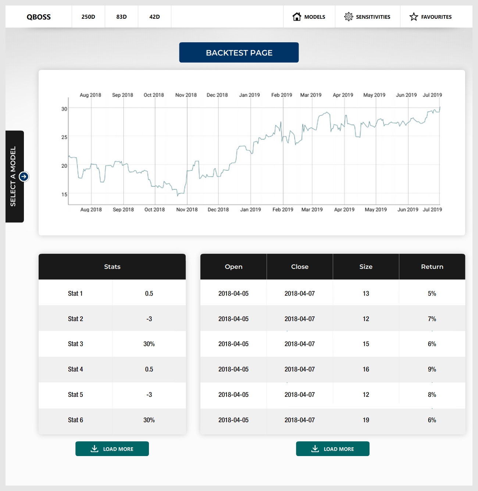Select the Stat 3 row

click(x=112, y=344)
